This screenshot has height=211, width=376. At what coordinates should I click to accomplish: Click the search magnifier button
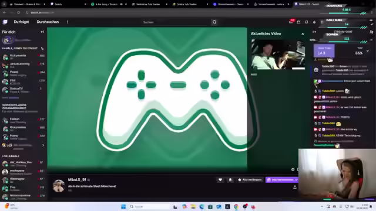[x=214, y=22]
